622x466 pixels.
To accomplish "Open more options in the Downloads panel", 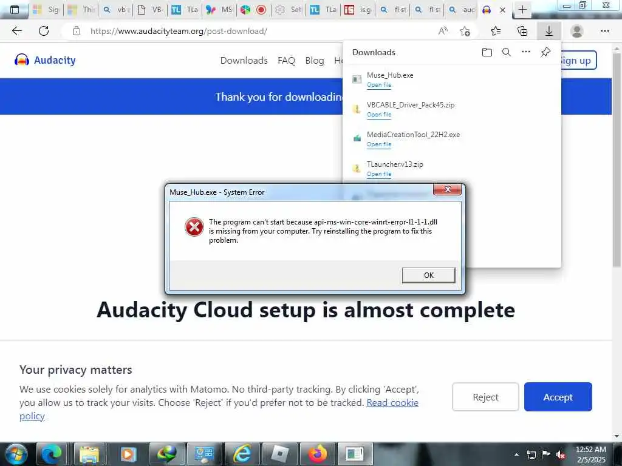I will point(525,52).
